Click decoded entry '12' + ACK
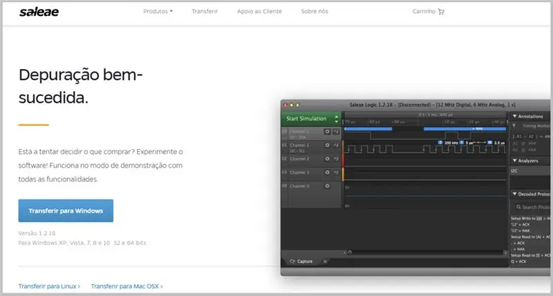The width and height of the screenshot is (553, 296). pos(521,224)
